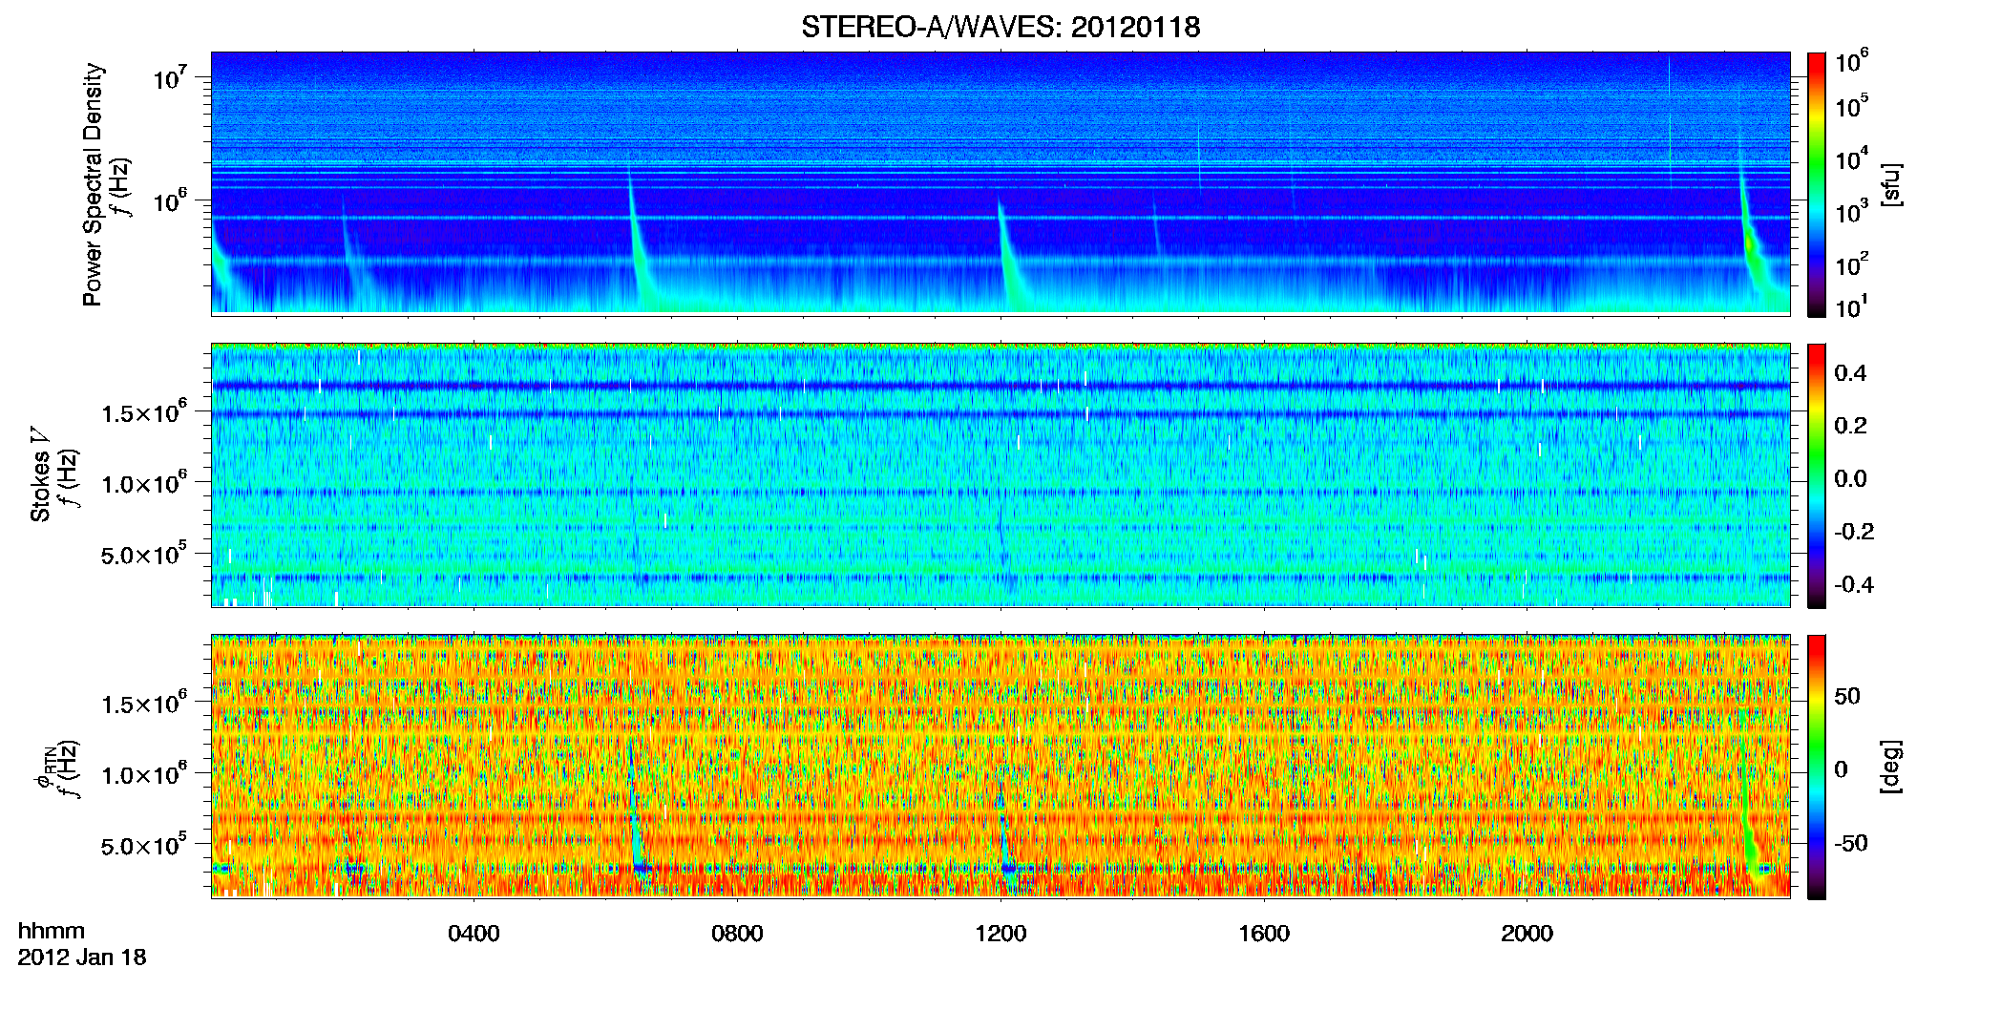Click the 10^3 tick on sfu color bar
The image size is (2001, 1031).
pos(1851,211)
